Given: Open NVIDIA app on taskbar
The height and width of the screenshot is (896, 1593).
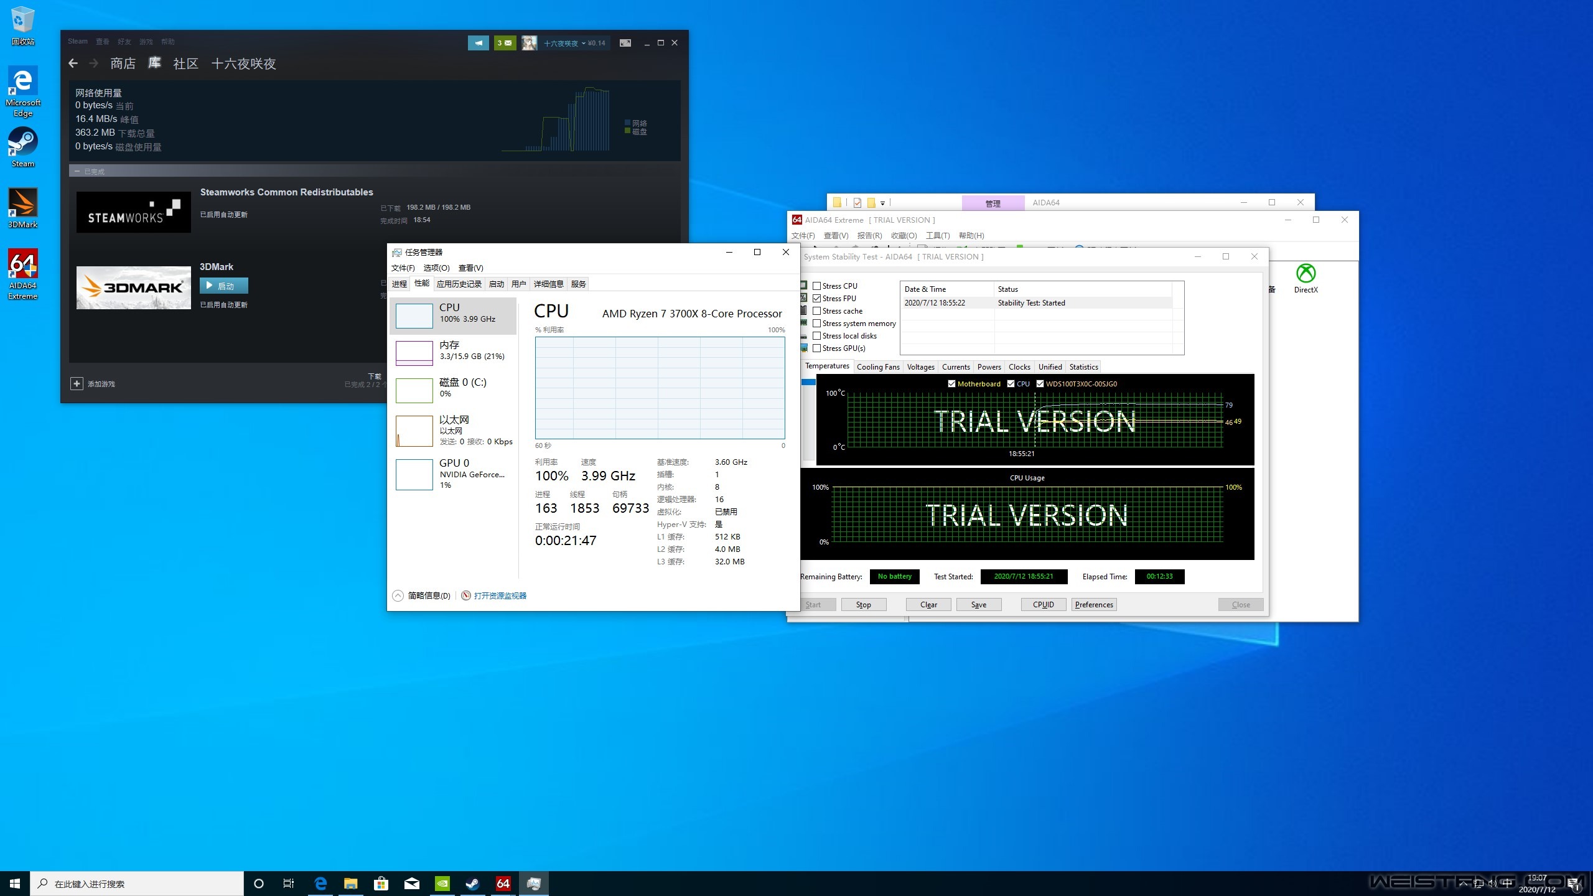Looking at the screenshot, I should [442, 884].
